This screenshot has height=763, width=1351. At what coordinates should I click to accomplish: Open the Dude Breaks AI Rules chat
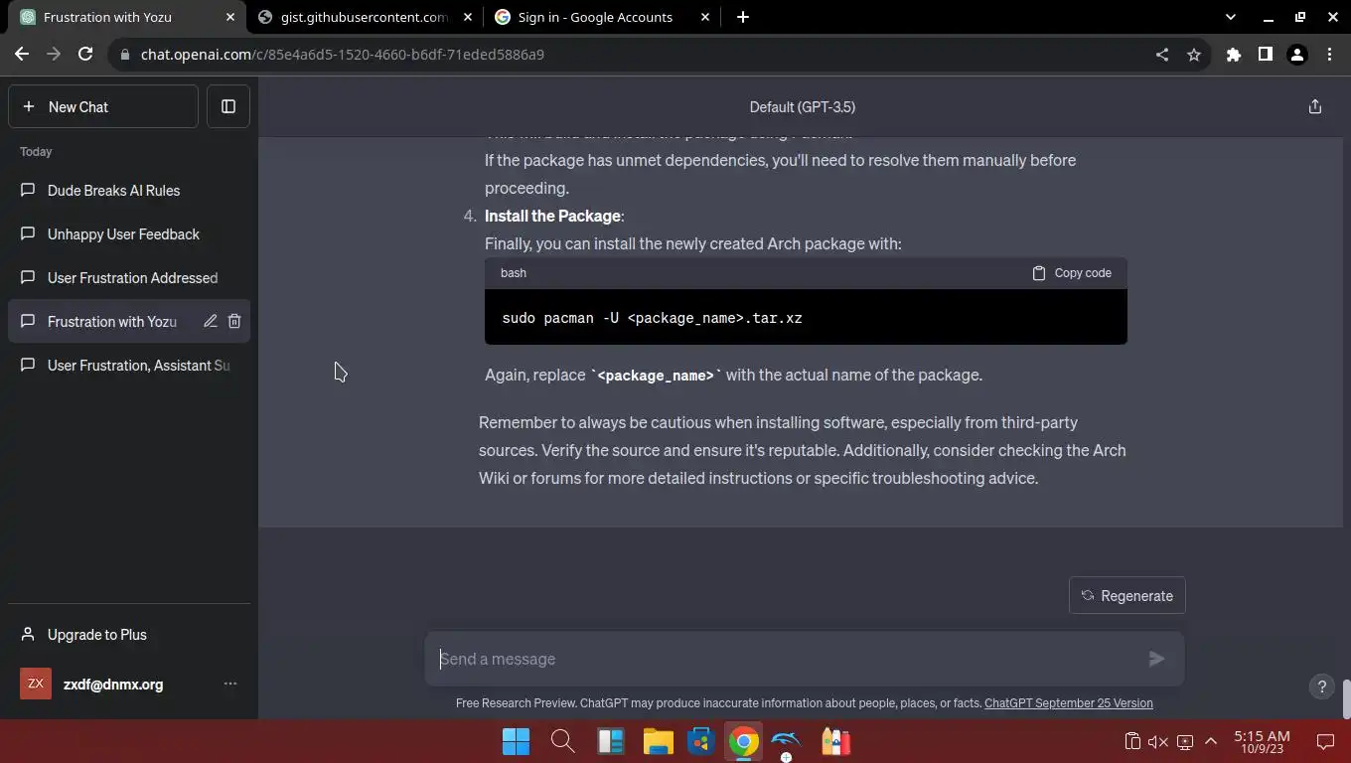(x=129, y=190)
